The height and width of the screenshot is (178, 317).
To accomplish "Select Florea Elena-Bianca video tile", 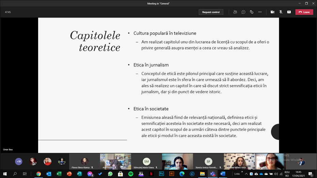I will [x=84, y=161].
